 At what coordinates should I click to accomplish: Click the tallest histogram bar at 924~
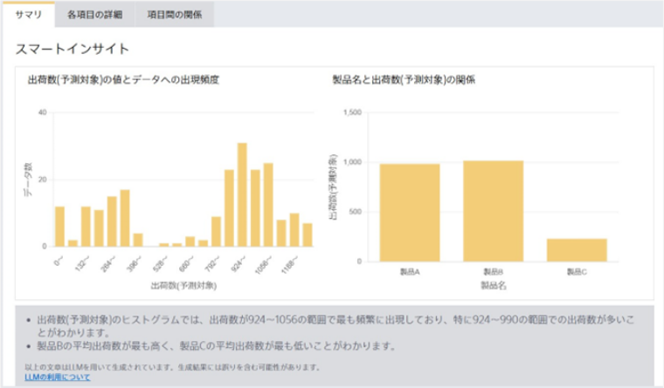[x=242, y=194]
